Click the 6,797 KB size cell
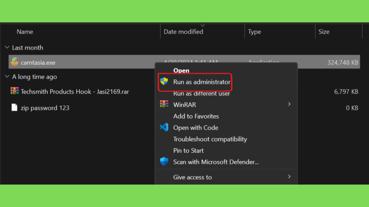 pyautogui.click(x=346, y=92)
